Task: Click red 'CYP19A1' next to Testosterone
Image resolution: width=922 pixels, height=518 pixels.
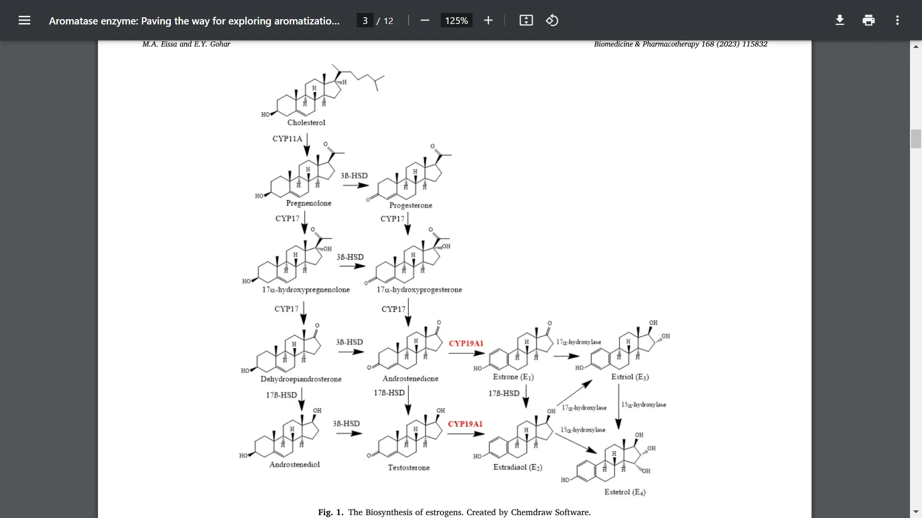Action: coord(465,424)
